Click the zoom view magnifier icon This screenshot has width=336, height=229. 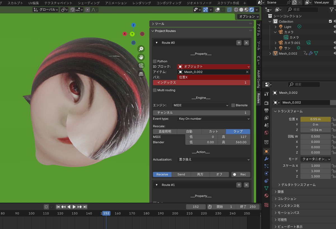pyautogui.click(x=141, y=49)
